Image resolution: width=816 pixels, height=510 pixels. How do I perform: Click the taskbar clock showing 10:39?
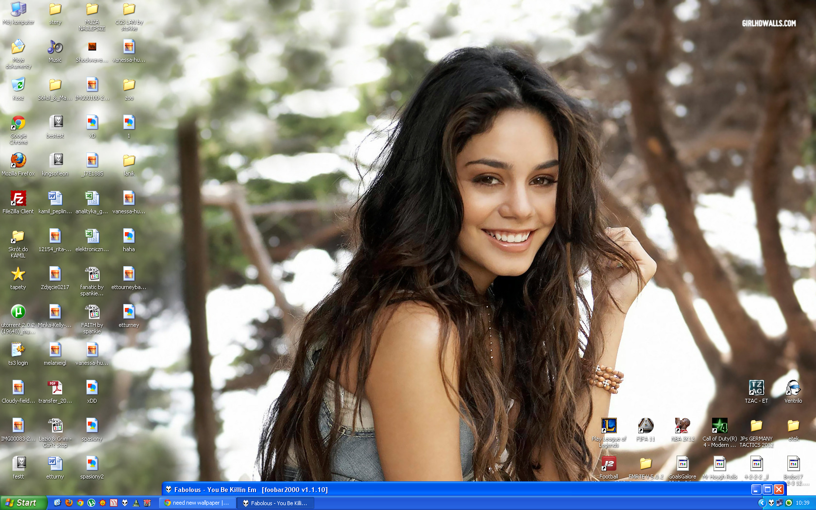click(802, 503)
